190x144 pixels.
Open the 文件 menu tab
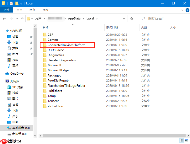(x=6, y=10)
